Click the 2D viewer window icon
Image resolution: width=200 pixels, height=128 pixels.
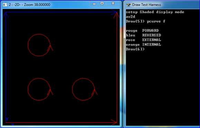click(x=5, y=5)
